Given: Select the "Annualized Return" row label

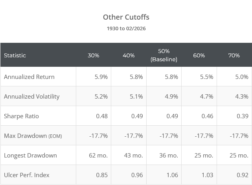Looking at the screenshot, I should click(29, 77).
